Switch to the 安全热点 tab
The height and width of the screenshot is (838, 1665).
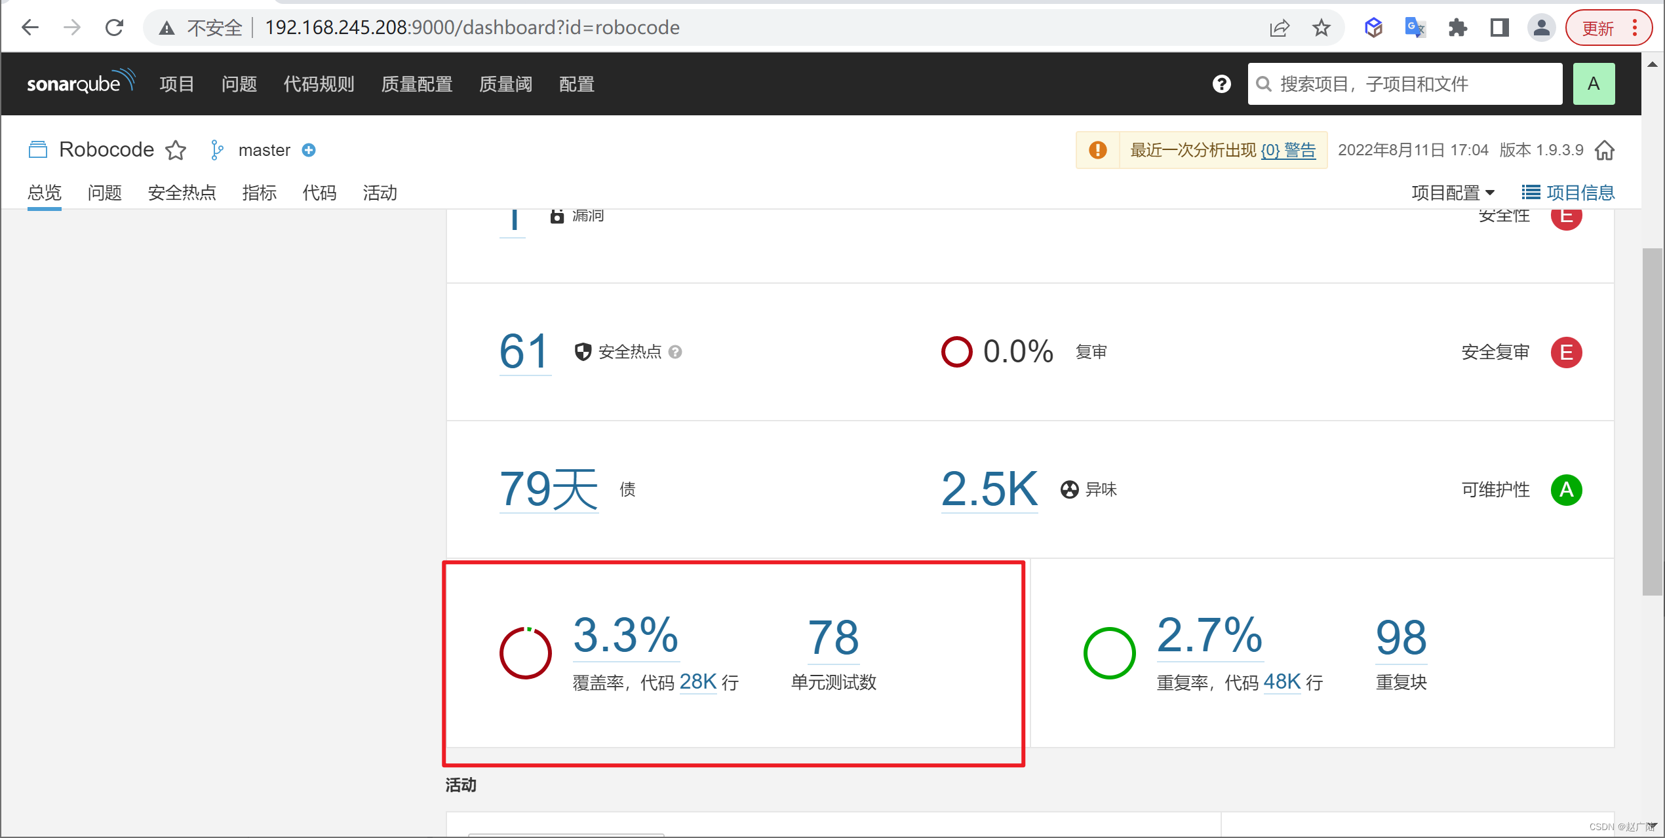point(182,193)
